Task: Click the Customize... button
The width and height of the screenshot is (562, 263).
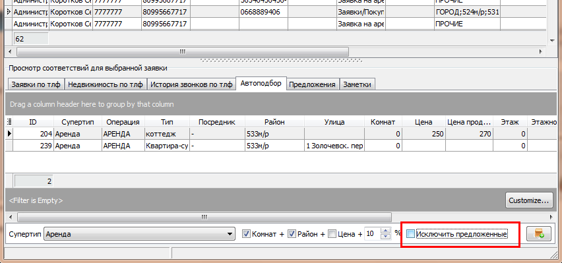Action: click(x=529, y=200)
